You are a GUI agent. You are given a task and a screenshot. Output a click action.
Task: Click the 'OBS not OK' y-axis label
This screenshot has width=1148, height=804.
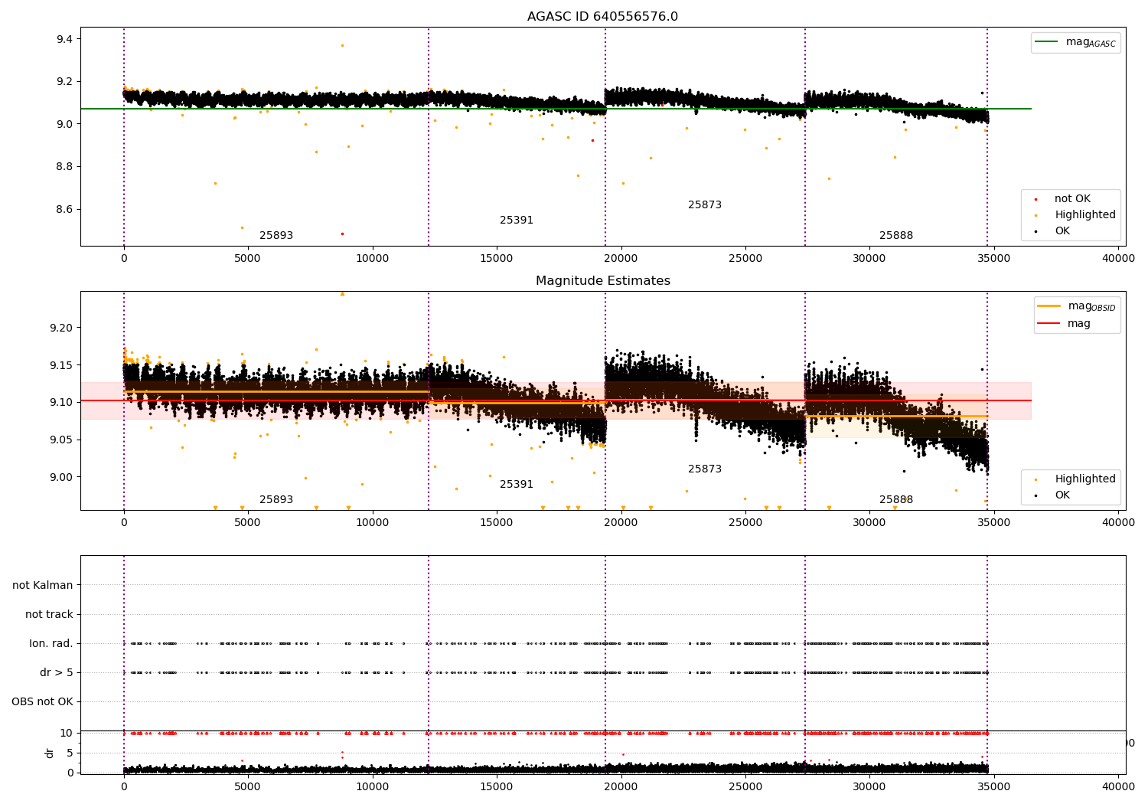(43, 701)
